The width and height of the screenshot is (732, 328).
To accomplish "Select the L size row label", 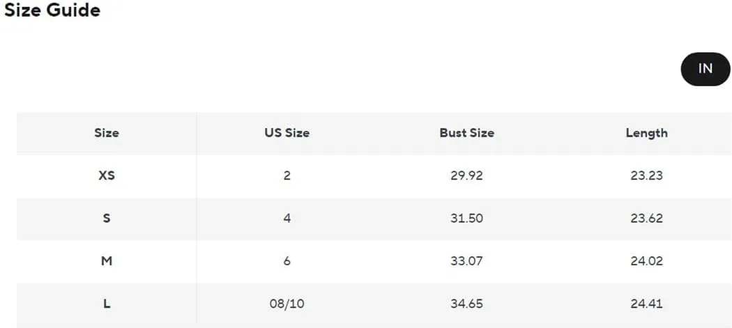I will (x=107, y=304).
